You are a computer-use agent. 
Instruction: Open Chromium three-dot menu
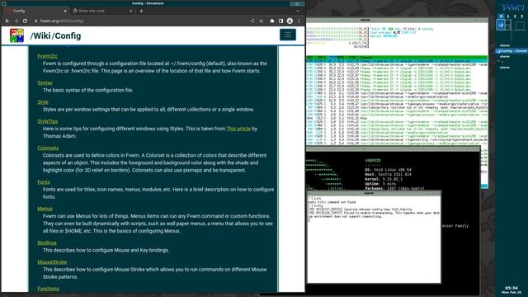tap(299, 21)
